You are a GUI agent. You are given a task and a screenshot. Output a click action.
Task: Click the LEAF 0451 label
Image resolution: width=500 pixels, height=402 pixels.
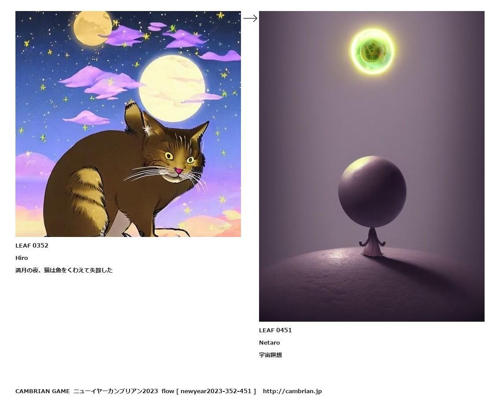(x=275, y=330)
